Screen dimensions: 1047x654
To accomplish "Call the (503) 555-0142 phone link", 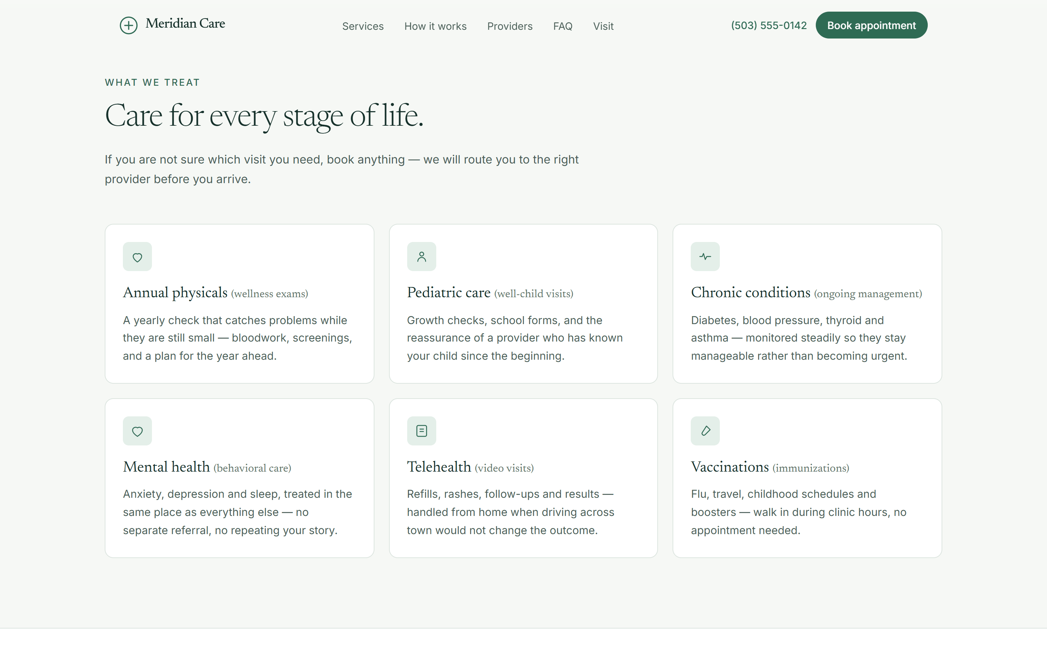I will [769, 25].
